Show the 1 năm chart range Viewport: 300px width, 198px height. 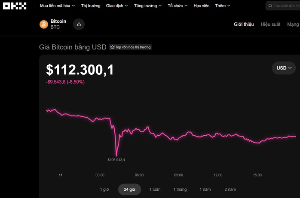205,189
